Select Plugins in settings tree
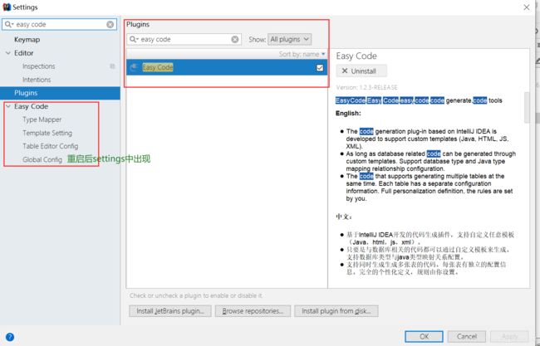Screen dimensions: 540x346 pyautogui.click(x=60, y=93)
